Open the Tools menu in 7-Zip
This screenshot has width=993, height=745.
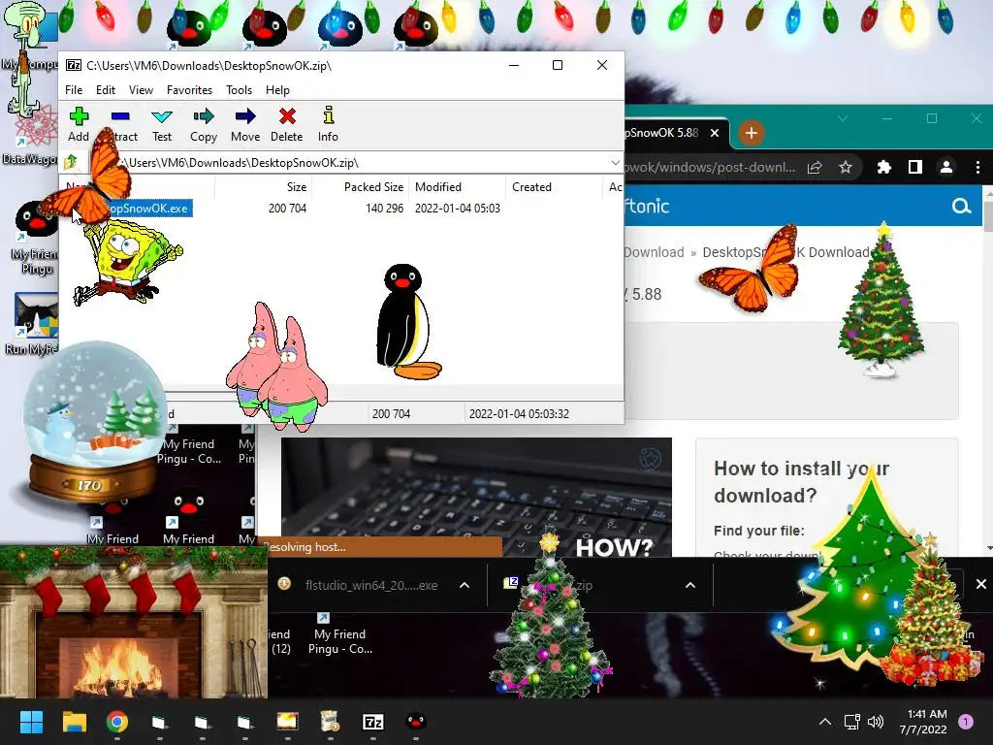click(239, 90)
